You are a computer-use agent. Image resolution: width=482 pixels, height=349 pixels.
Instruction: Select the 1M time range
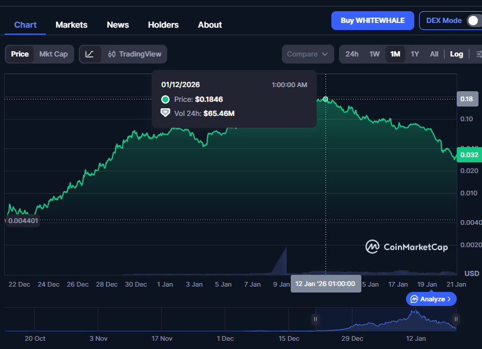(395, 54)
